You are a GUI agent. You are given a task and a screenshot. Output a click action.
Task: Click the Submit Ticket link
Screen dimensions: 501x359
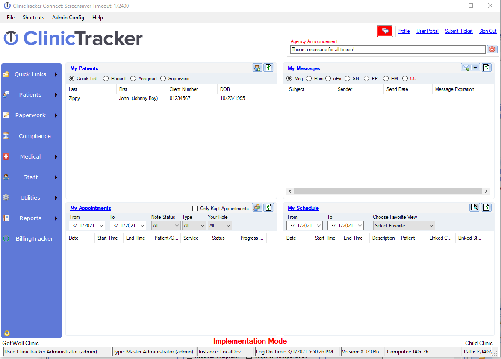click(459, 31)
